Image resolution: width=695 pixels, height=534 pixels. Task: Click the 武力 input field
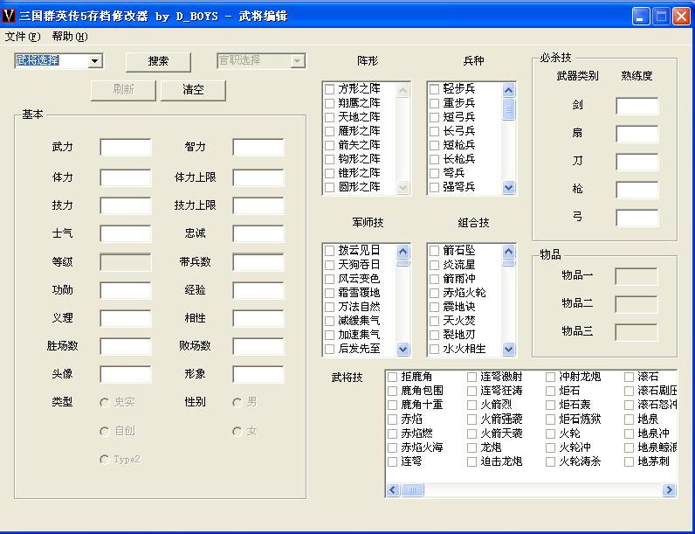pos(125,147)
